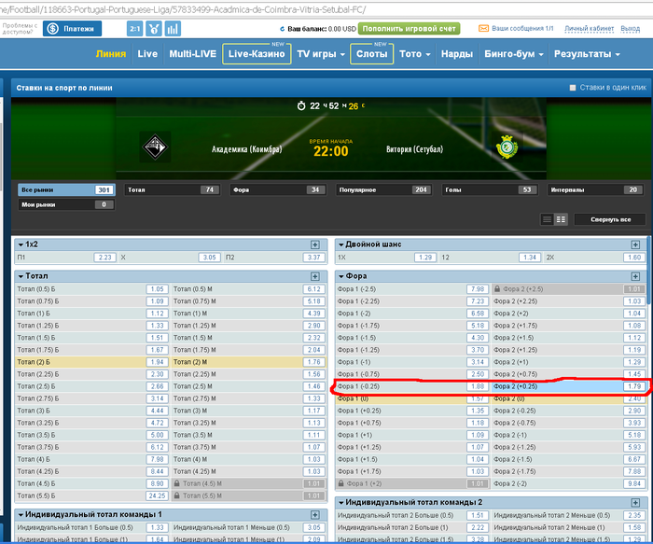
Task: Bet on draw X at 3.05
Action: point(210,258)
